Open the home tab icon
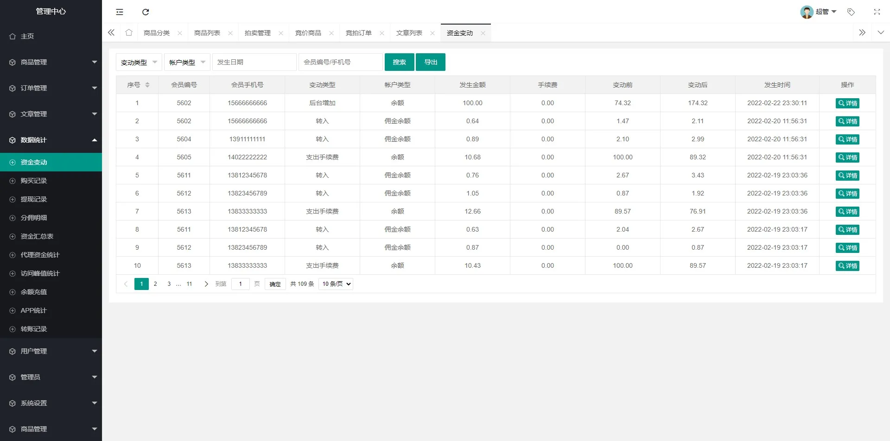Viewport: 890px width, 441px height. coord(129,33)
